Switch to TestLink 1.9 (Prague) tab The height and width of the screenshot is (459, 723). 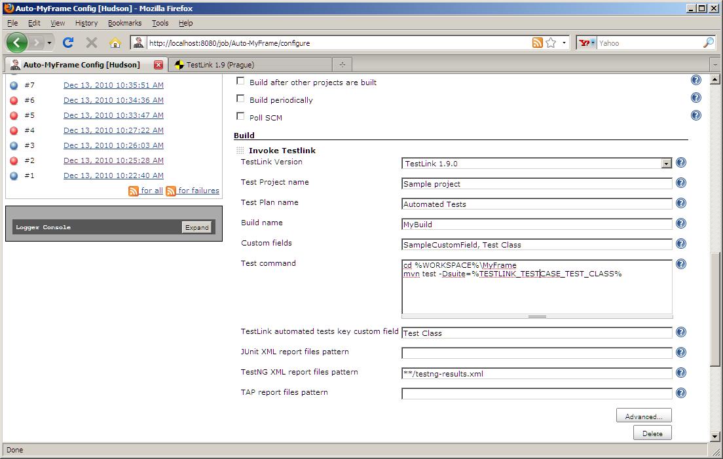(x=220, y=65)
